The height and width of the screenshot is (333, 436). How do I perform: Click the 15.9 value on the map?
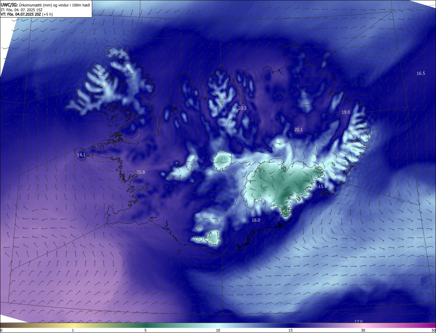[322, 186]
